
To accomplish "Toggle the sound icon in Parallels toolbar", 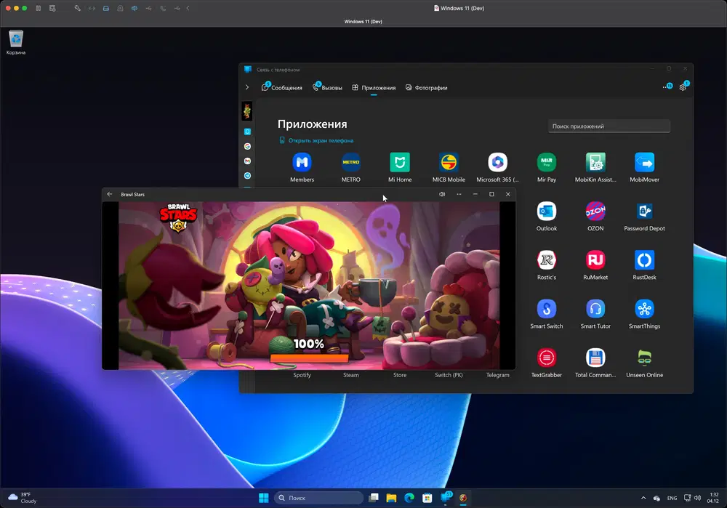I will (x=134, y=8).
